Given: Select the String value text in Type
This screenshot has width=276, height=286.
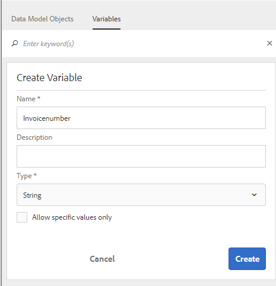Looking at the screenshot, I should pyautogui.click(x=32, y=195).
